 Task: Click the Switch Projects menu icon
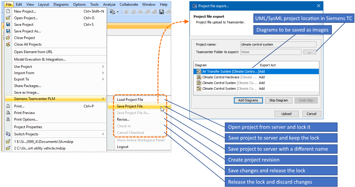pos(8,134)
